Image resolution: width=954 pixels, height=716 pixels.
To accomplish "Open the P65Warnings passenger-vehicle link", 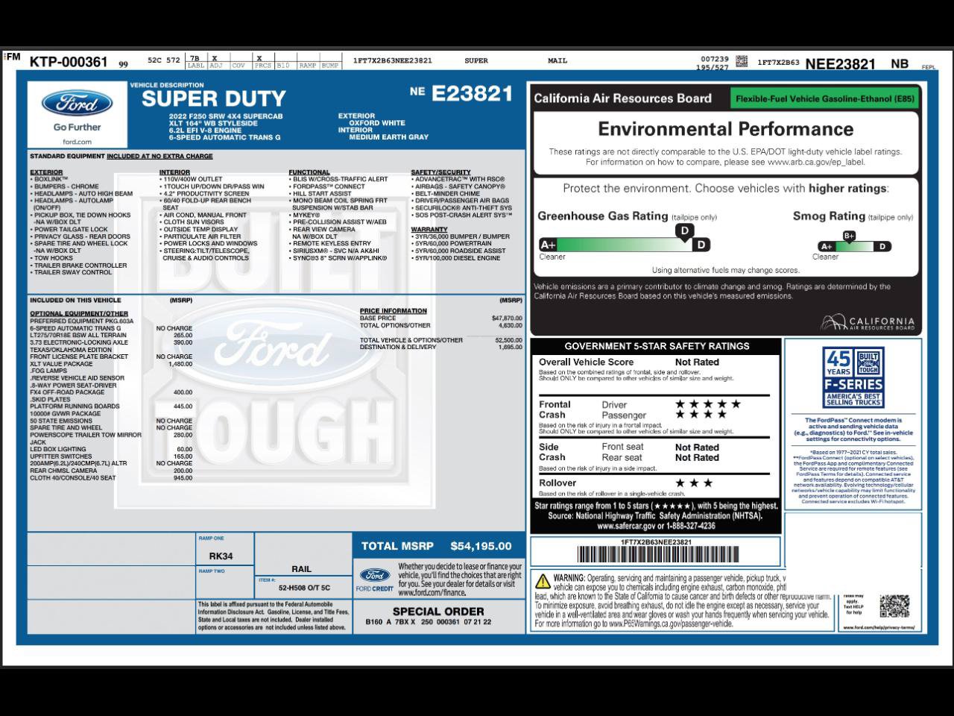I will [x=670, y=624].
